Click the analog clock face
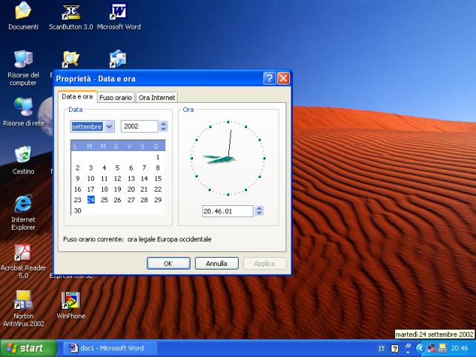This screenshot has height=357, width=476. (x=228, y=158)
